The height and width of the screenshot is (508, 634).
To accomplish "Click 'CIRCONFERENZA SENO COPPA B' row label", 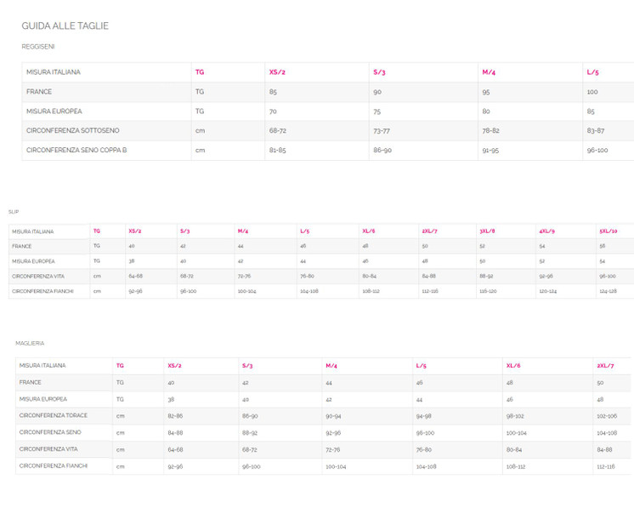I will [x=76, y=150].
